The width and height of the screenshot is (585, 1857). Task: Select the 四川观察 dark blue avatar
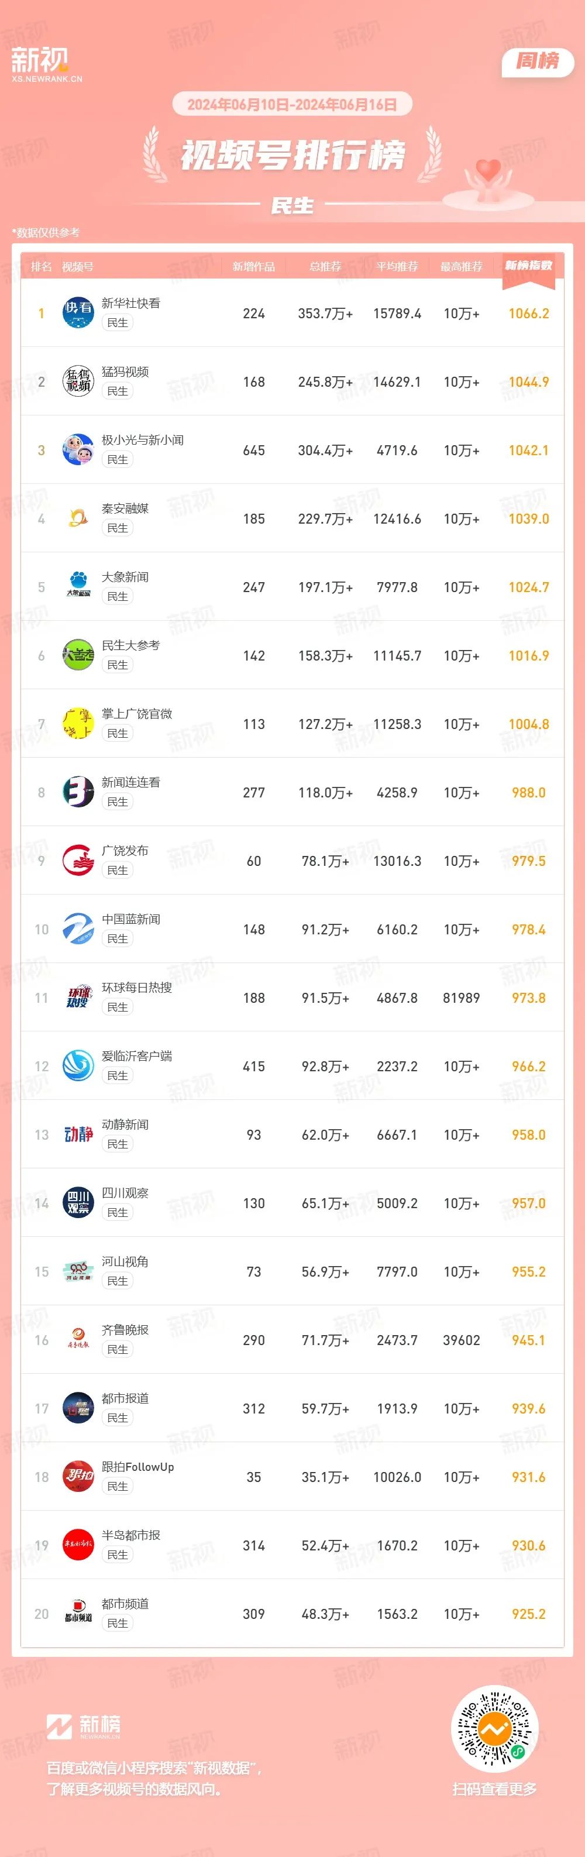click(78, 1203)
